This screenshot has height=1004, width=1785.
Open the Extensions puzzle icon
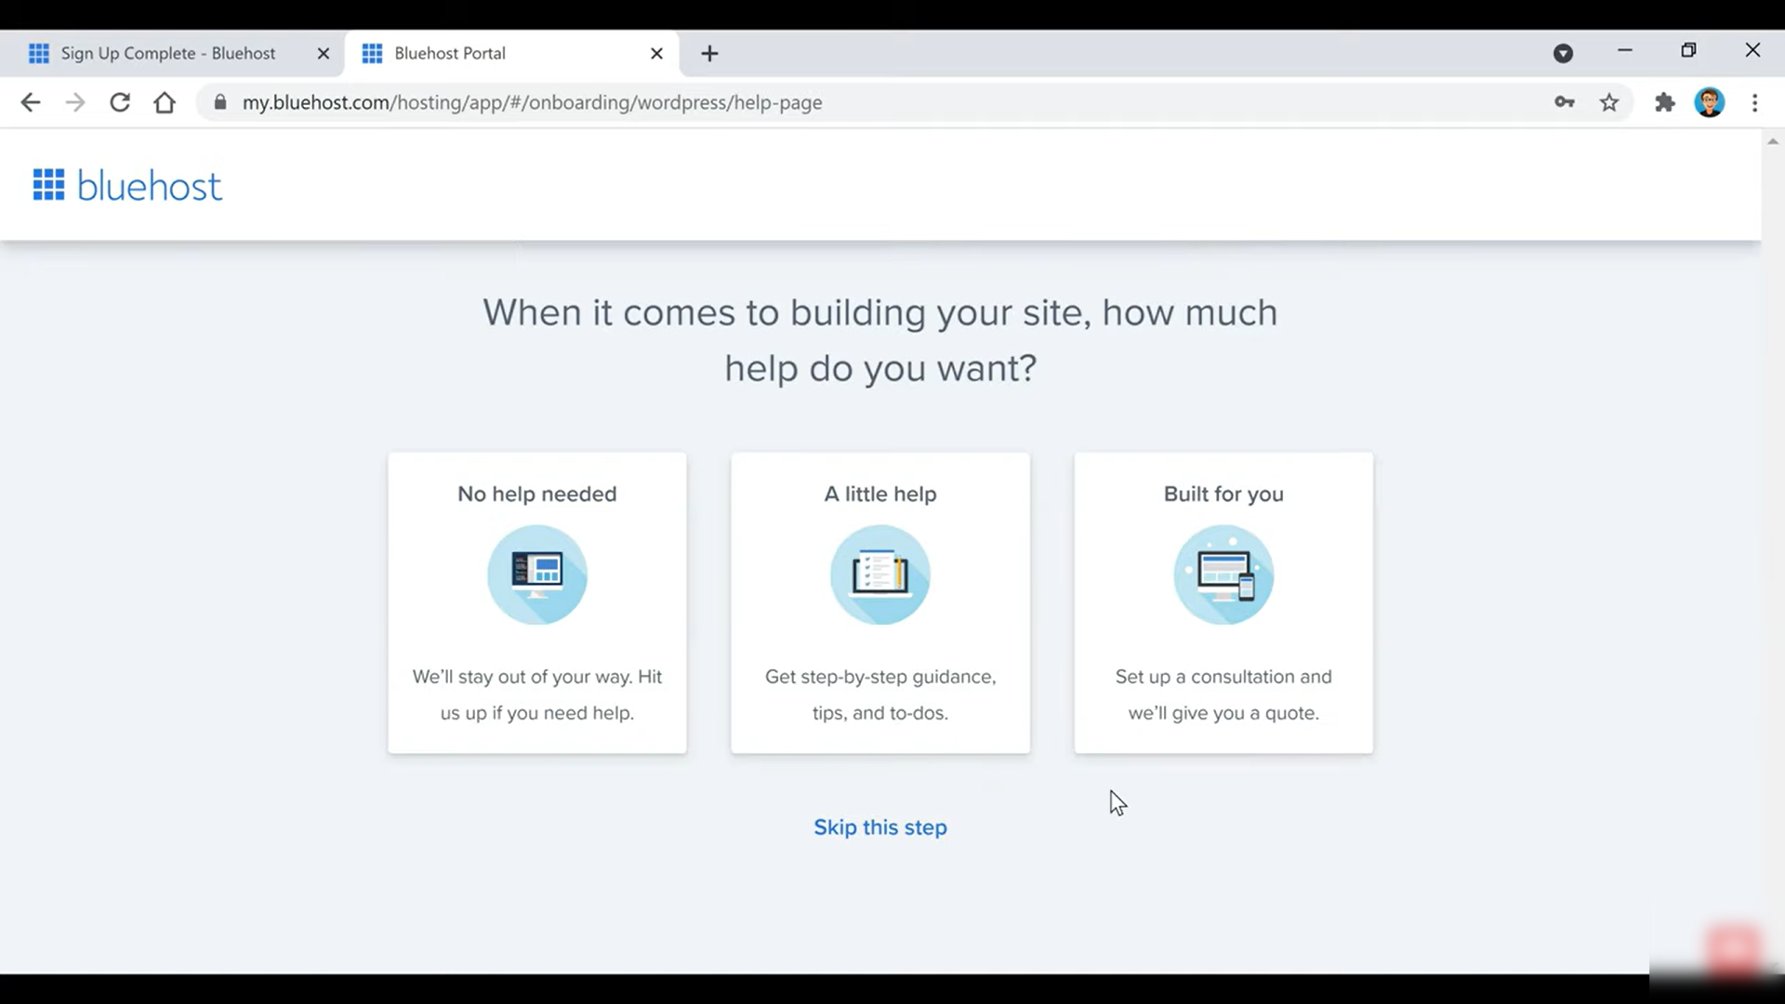point(1664,102)
